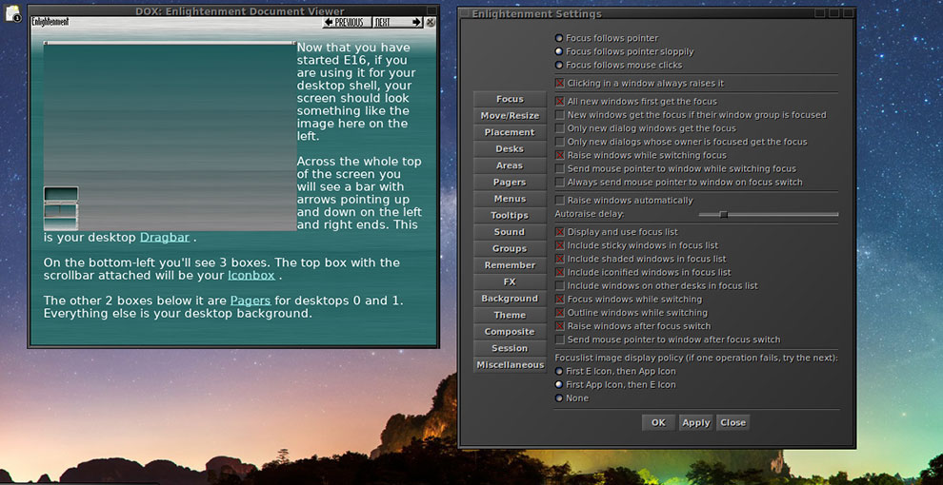This screenshot has height=485, width=943.
Task: Switch to the Areas settings tab
Action: point(510,165)
